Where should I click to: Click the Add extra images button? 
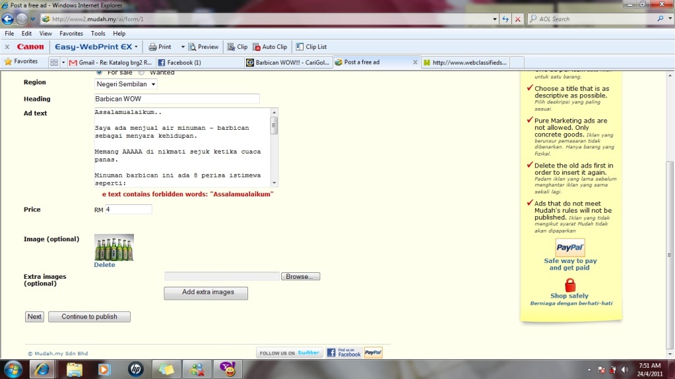(x=206, y=293)
